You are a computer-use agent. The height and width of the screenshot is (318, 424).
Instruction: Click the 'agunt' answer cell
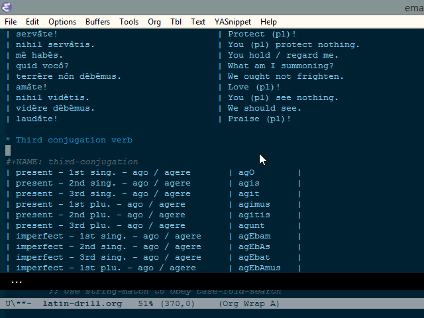coord(252,225)
